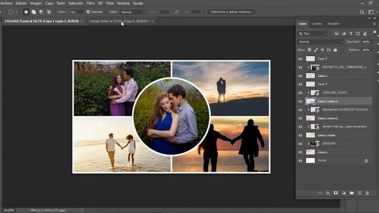Choose the New selection mode icon
Screen dimensions: 379x213
(26, 12)
